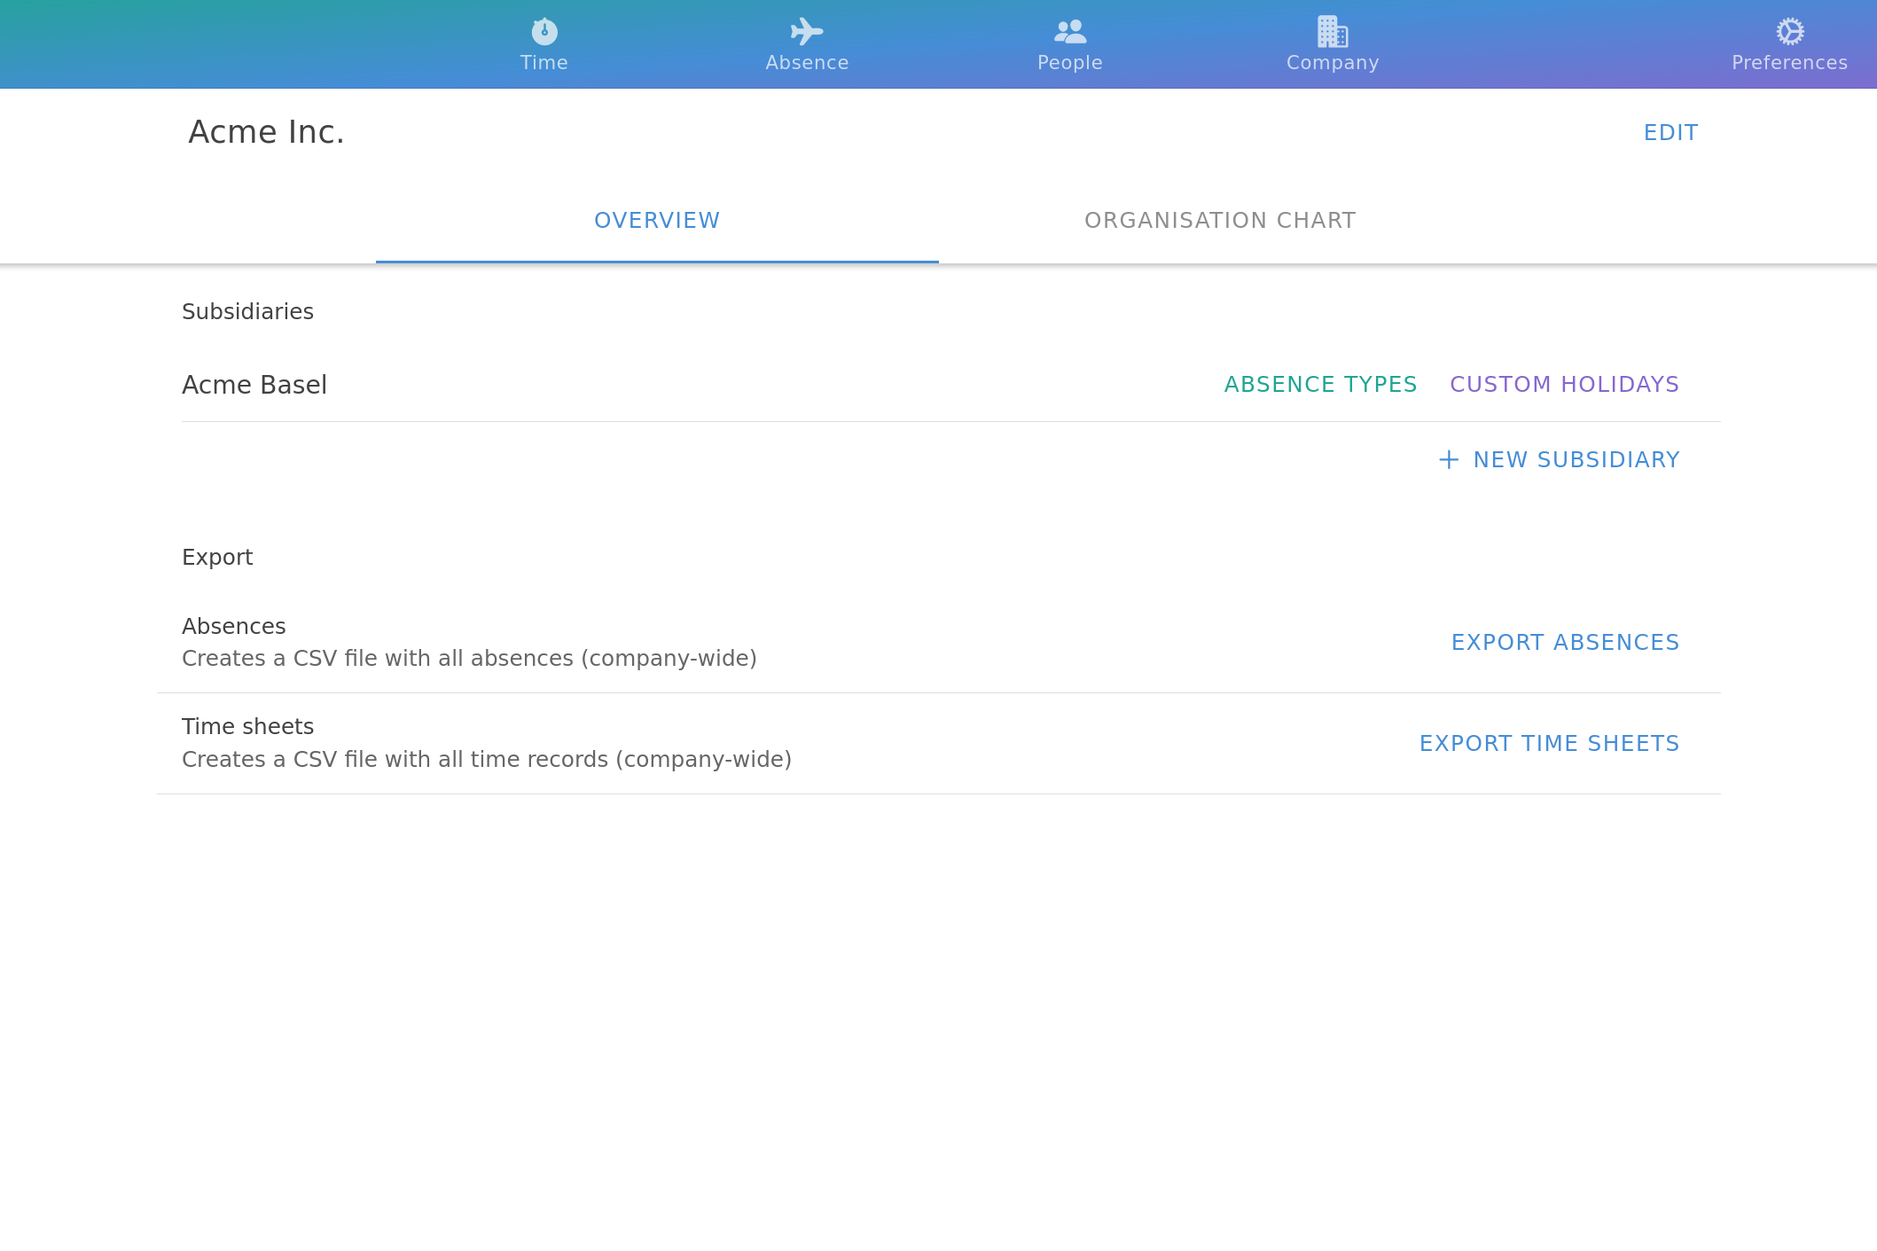
Task: Click the plus icon beside New Subsidiary
Action: 1449,459
